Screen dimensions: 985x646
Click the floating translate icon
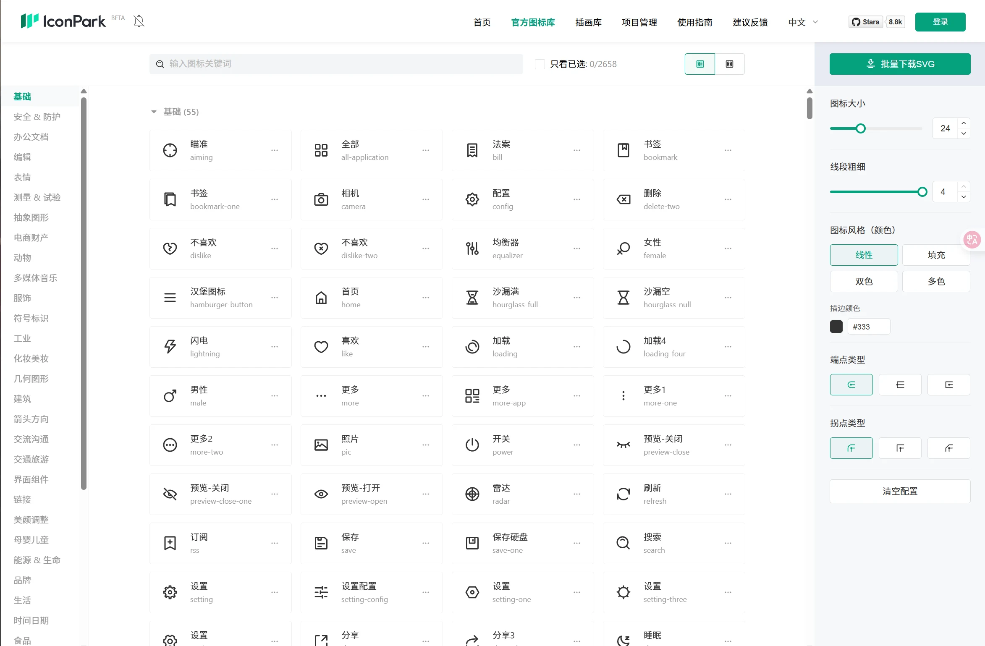point(972,240)
